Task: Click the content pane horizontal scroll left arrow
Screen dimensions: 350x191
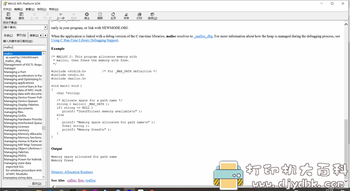Action: (53, 186)
